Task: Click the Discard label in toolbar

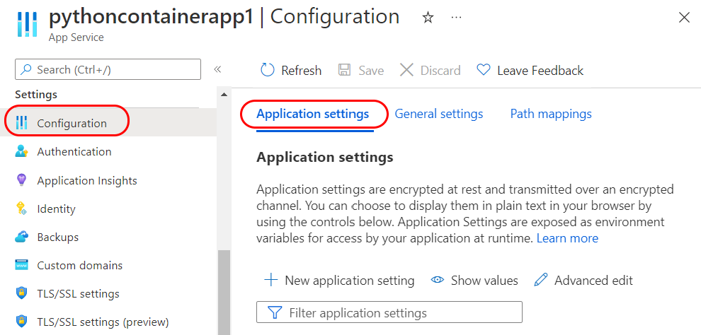Action: click(440, 71)
